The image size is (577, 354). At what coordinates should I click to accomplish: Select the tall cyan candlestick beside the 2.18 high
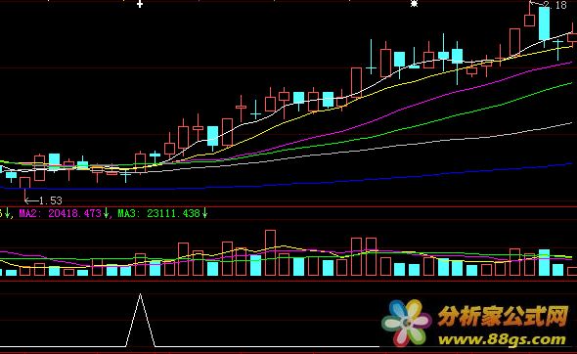[545, 23]
